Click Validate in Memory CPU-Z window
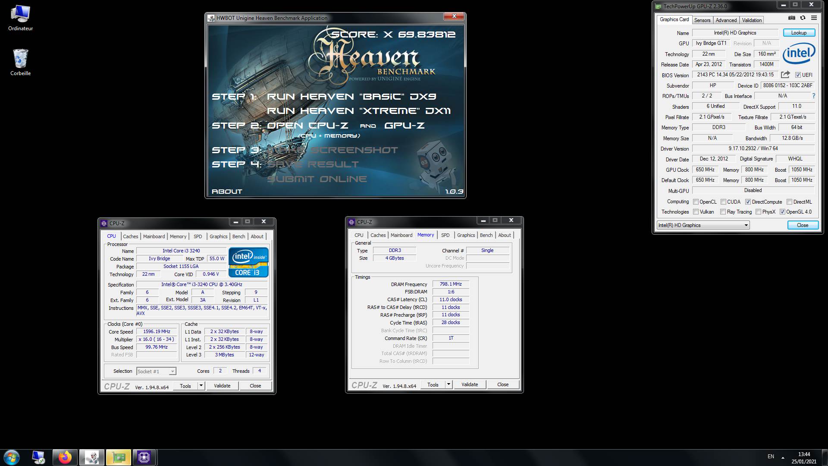This screenshot has height=466, width=828. tap(470, 384)
